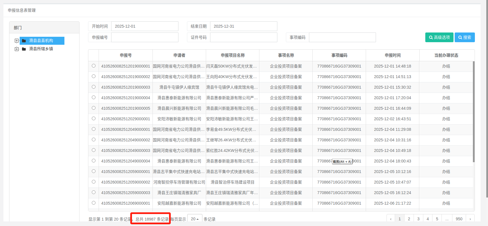Expand the 滑县所辖乡镇 tree node

click(17, 49)
